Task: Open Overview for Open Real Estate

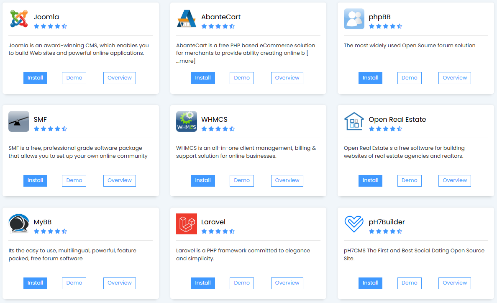Action: [x=454, y=180]
